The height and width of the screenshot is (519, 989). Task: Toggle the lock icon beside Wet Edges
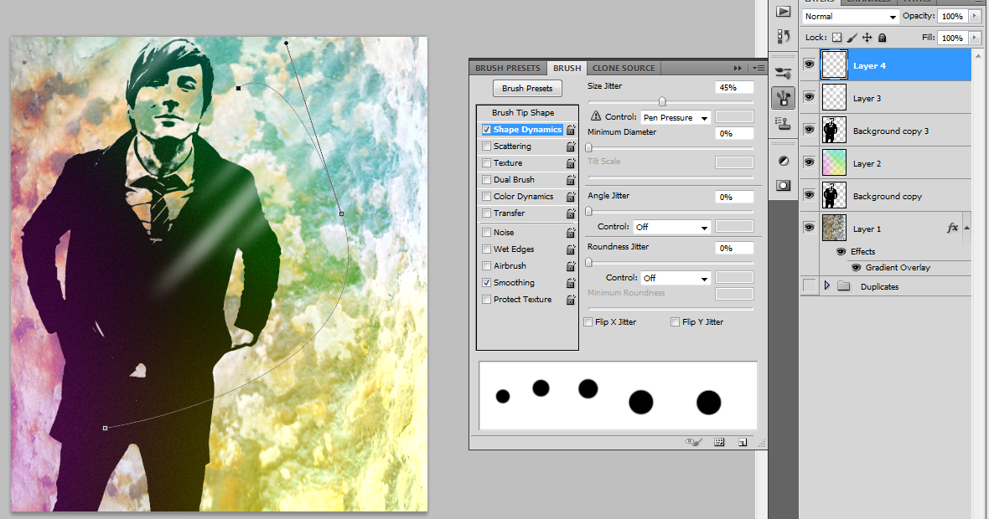[x=571, y=249]
